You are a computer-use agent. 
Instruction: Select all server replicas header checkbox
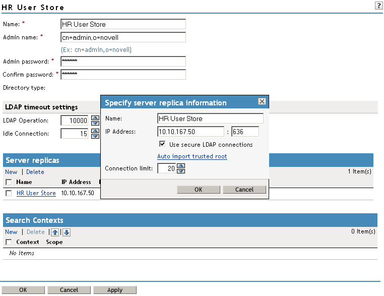pos(9,182)
